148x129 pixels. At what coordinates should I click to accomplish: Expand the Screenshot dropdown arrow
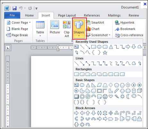pyautogui.click(x=110, y=35)
